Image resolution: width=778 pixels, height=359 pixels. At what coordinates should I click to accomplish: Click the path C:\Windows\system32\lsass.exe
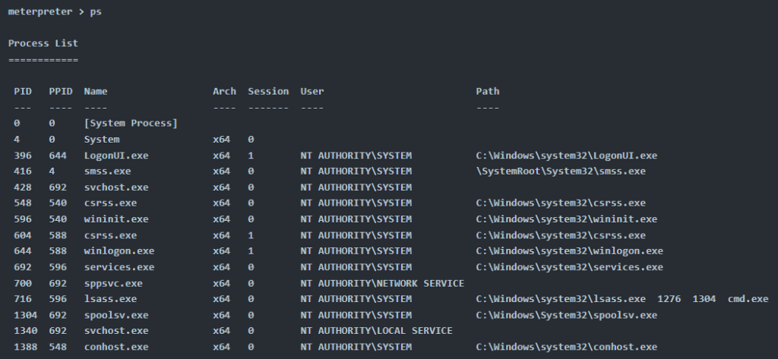coord(561,298)
